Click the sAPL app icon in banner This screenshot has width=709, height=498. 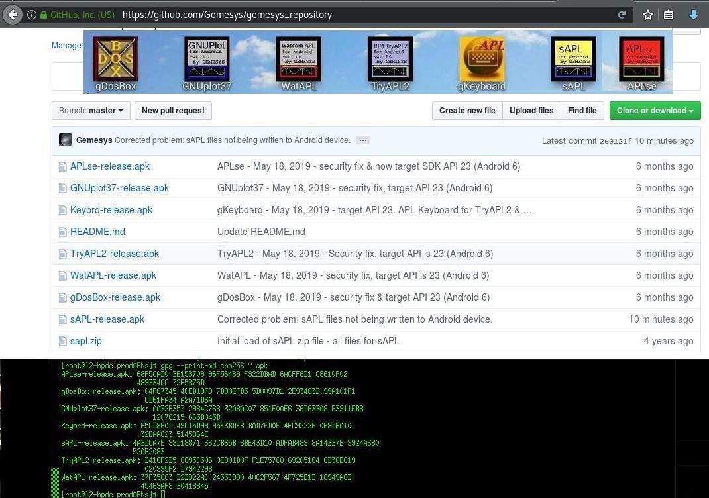pos(573,59)
